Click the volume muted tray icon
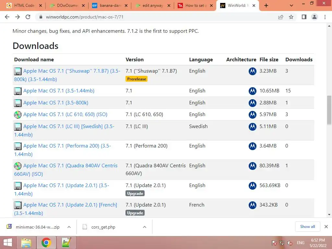Screen dimensions: 332x249 pyautogui.click(x=290, y=243)
